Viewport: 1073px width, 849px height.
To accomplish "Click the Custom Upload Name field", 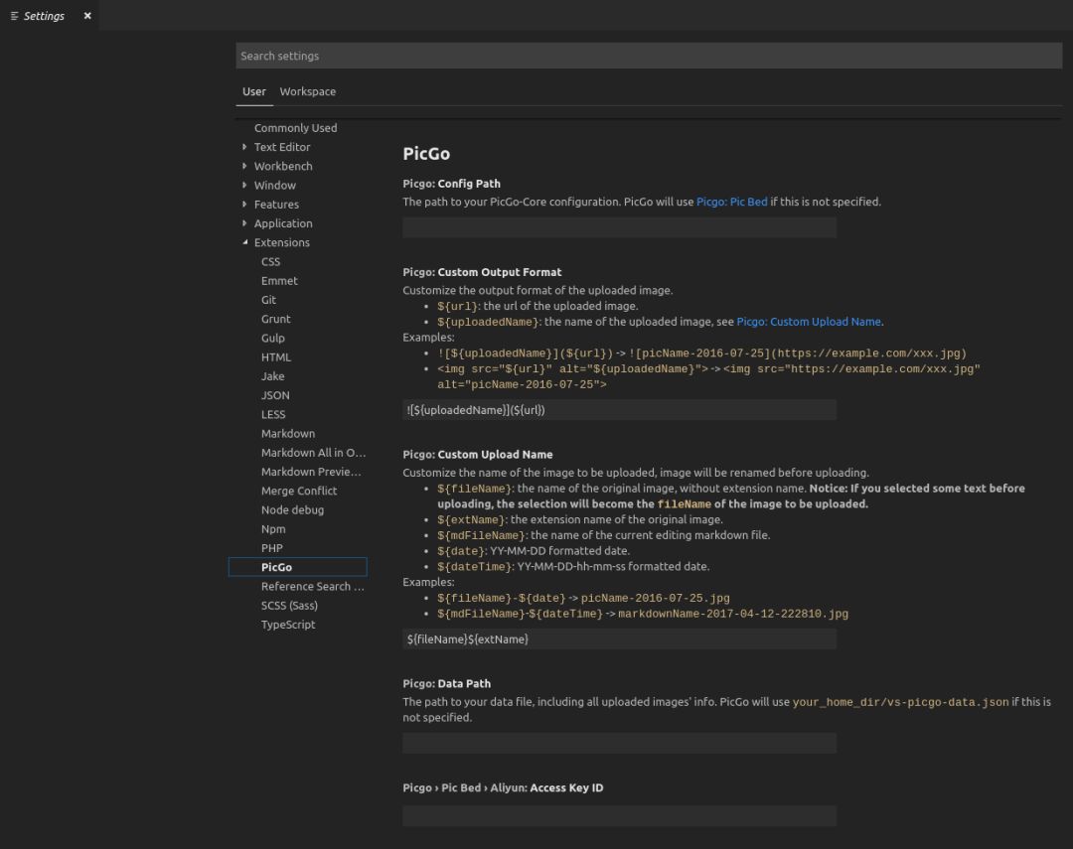I will [x=619, y=639].
